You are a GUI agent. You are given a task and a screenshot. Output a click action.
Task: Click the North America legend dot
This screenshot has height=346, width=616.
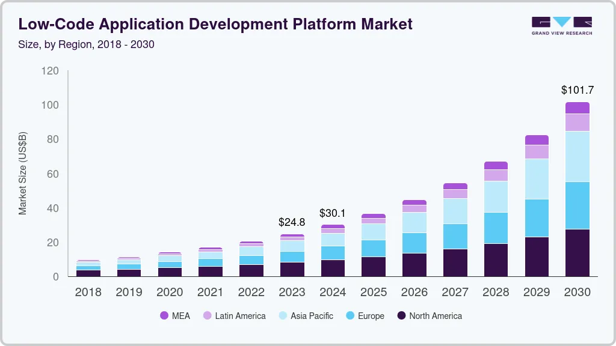tap(401, 315)
